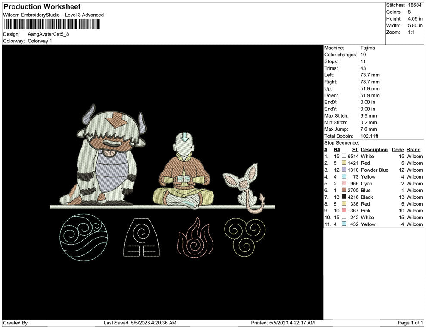This screenshot has width=426, height=327.
Task: Click the Max Jump value 7.6 mm
Action: coord(368,129)
